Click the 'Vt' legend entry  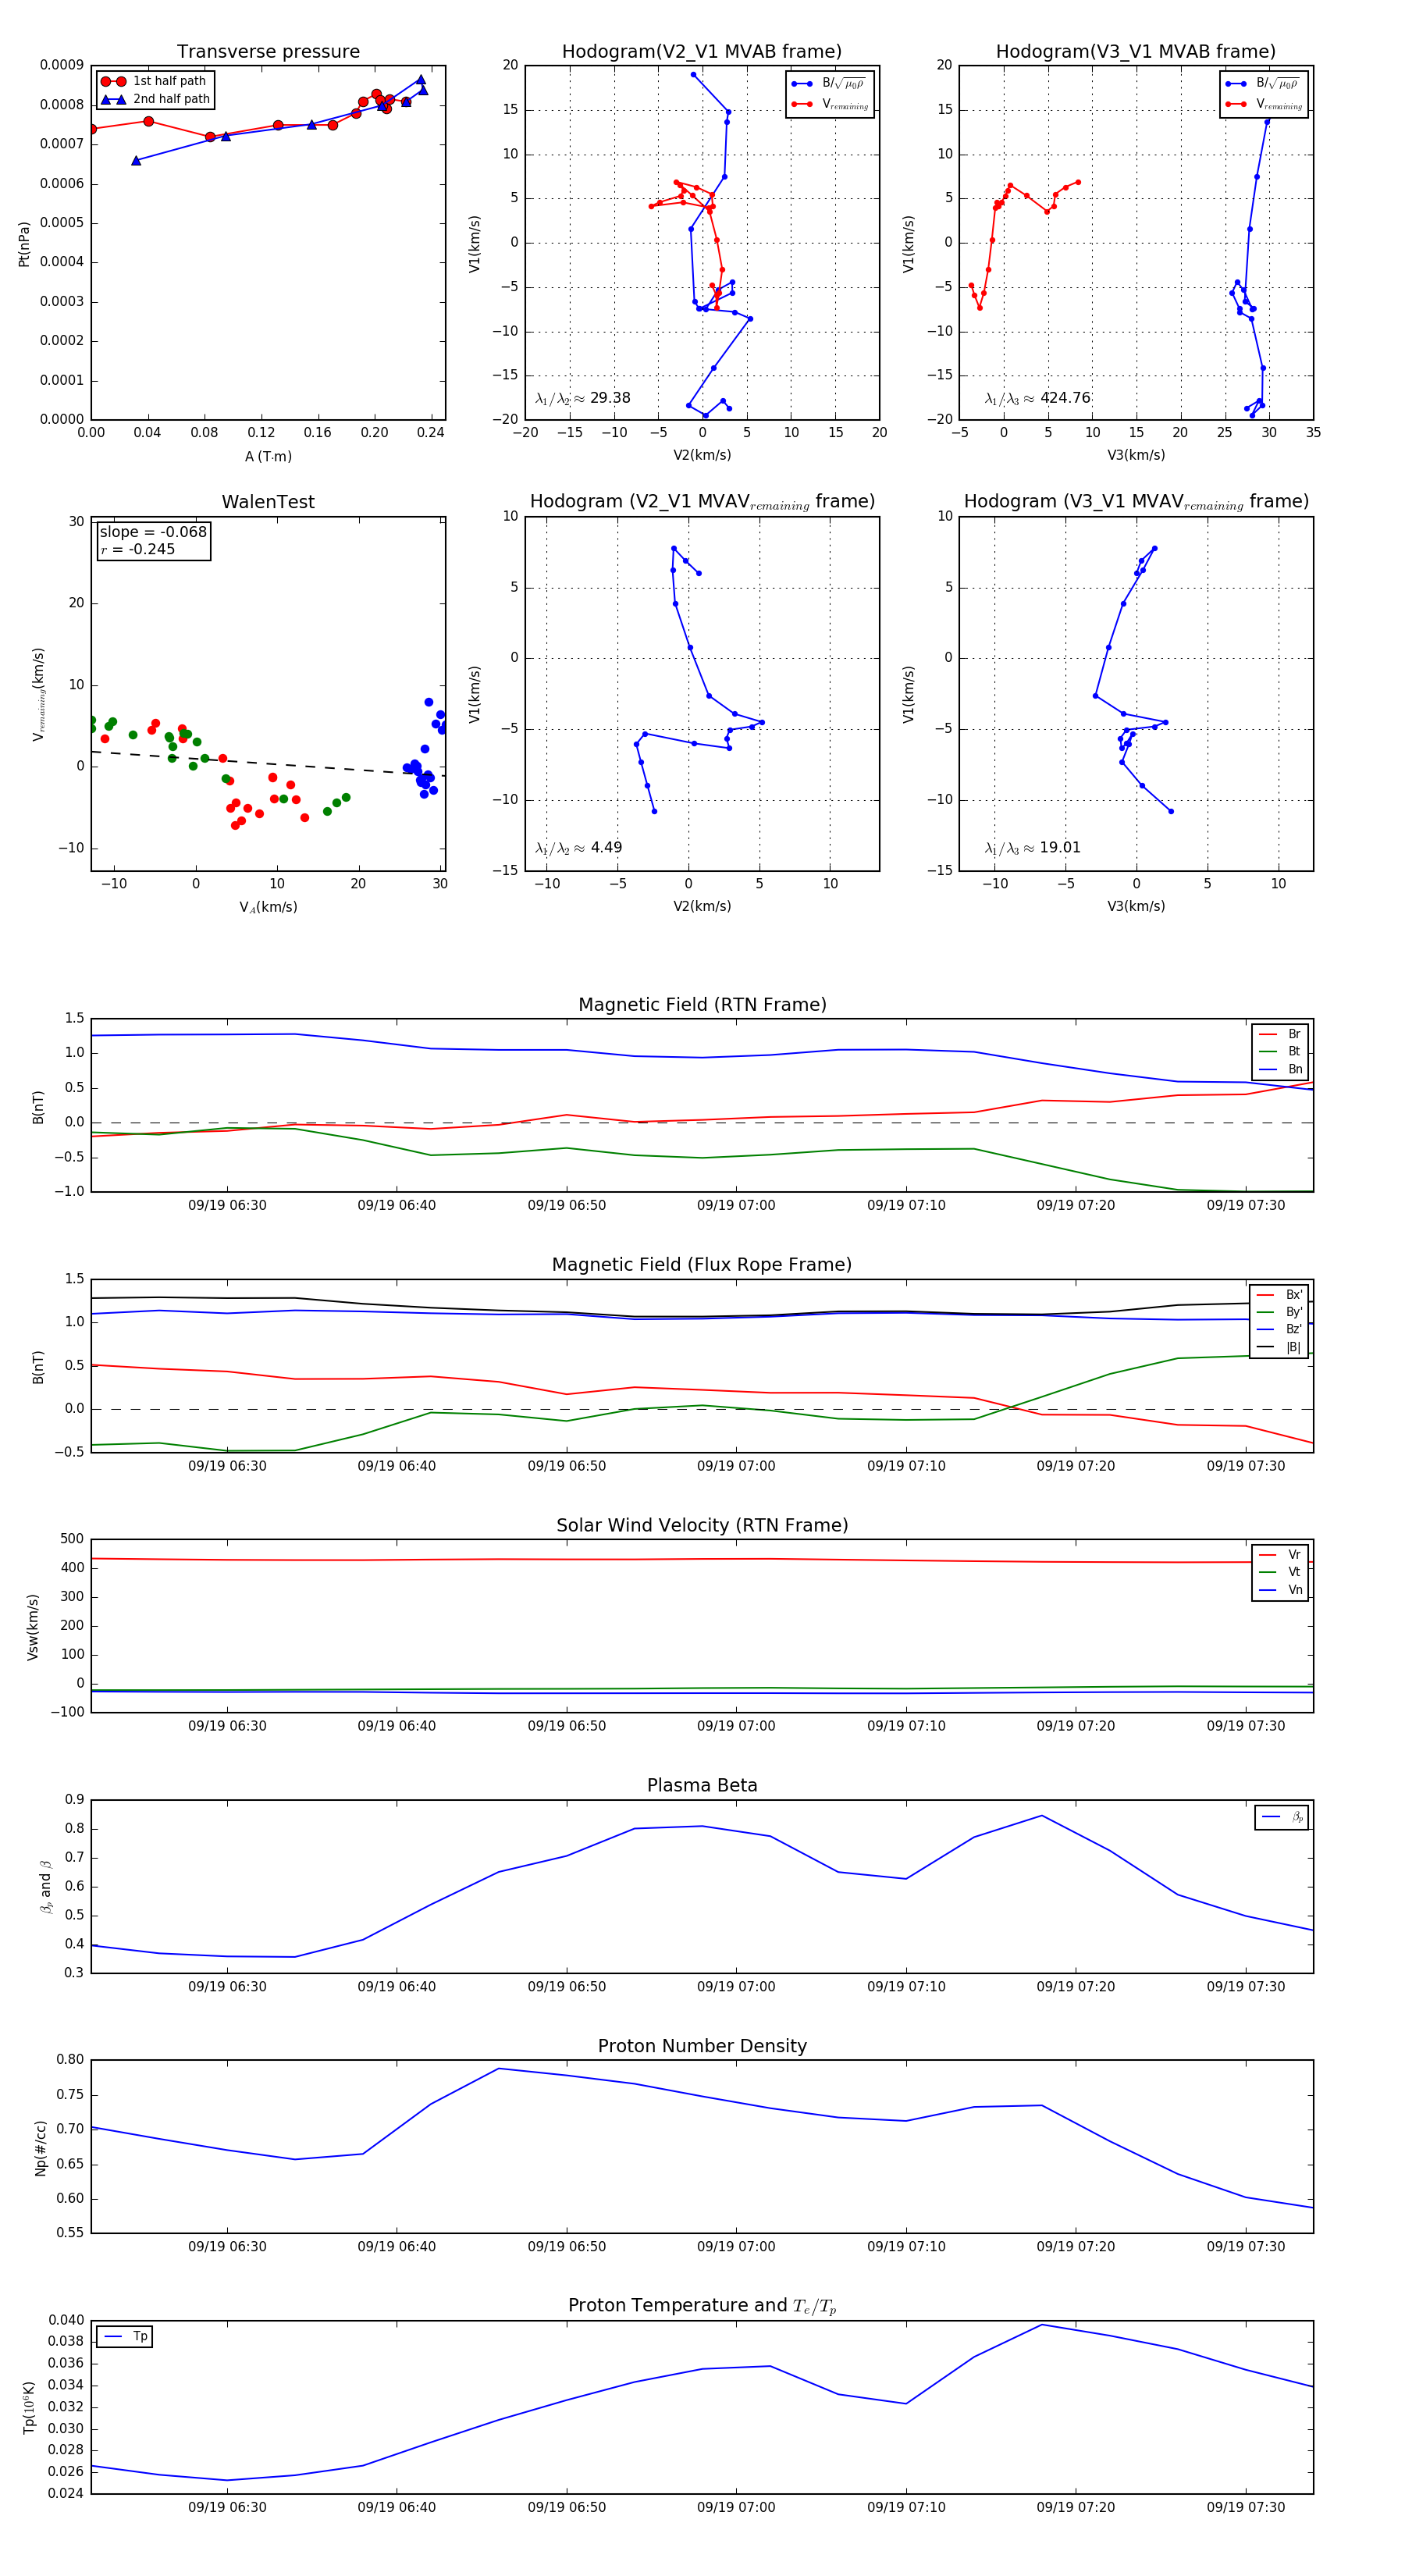tap(1281, 1572)
